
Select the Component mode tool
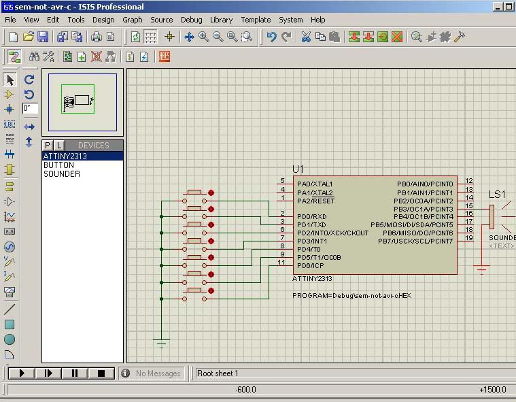coord(10,95)
